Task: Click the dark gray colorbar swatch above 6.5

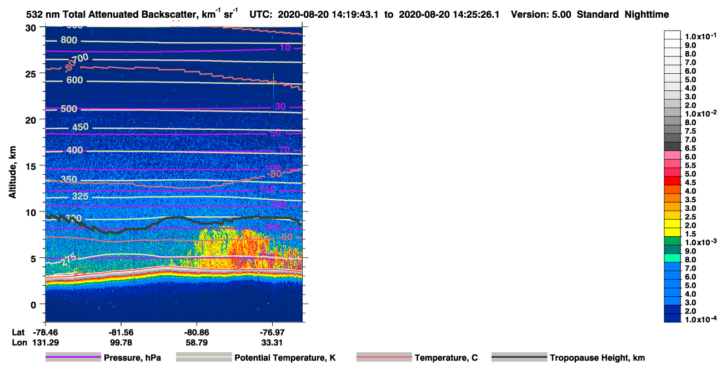Action: click(x=673, y=146)
